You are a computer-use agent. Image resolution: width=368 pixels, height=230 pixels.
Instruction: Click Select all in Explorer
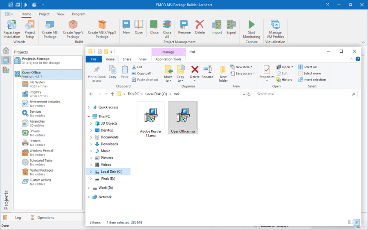coord(307,67)
